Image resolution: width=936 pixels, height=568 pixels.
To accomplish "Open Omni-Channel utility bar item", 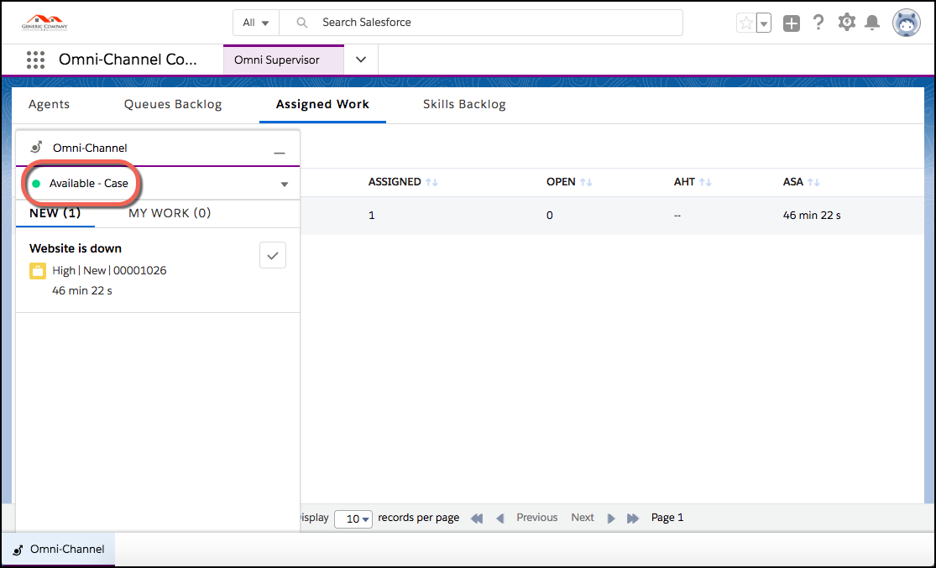I will [59, 549].
